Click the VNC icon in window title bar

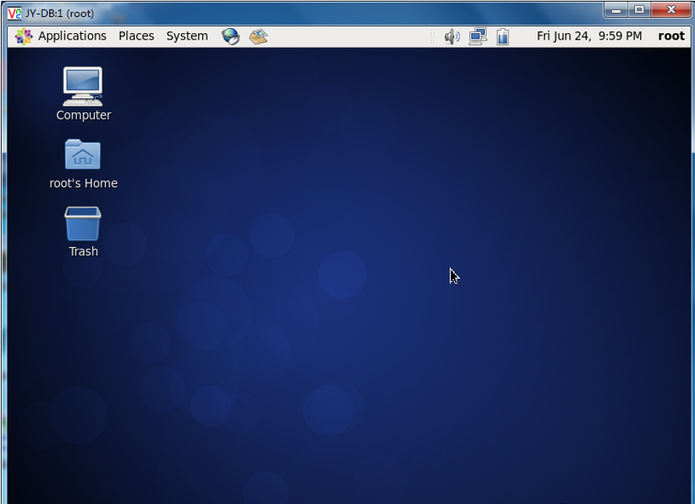tap(15, 13)
